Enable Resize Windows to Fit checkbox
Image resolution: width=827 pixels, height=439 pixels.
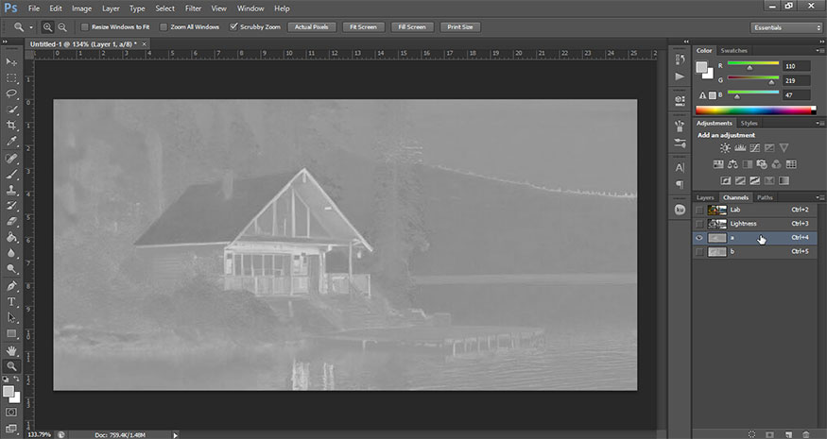[x=85, y=27]
